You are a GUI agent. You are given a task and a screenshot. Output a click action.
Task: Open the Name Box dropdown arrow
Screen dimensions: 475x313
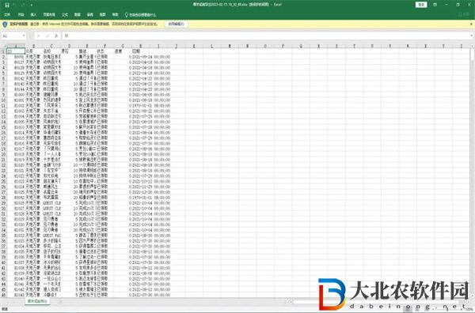[24, 36]
